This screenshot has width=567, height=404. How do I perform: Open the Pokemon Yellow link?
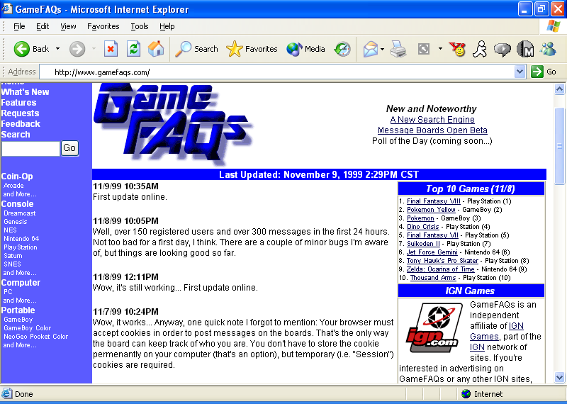[431, 210]
